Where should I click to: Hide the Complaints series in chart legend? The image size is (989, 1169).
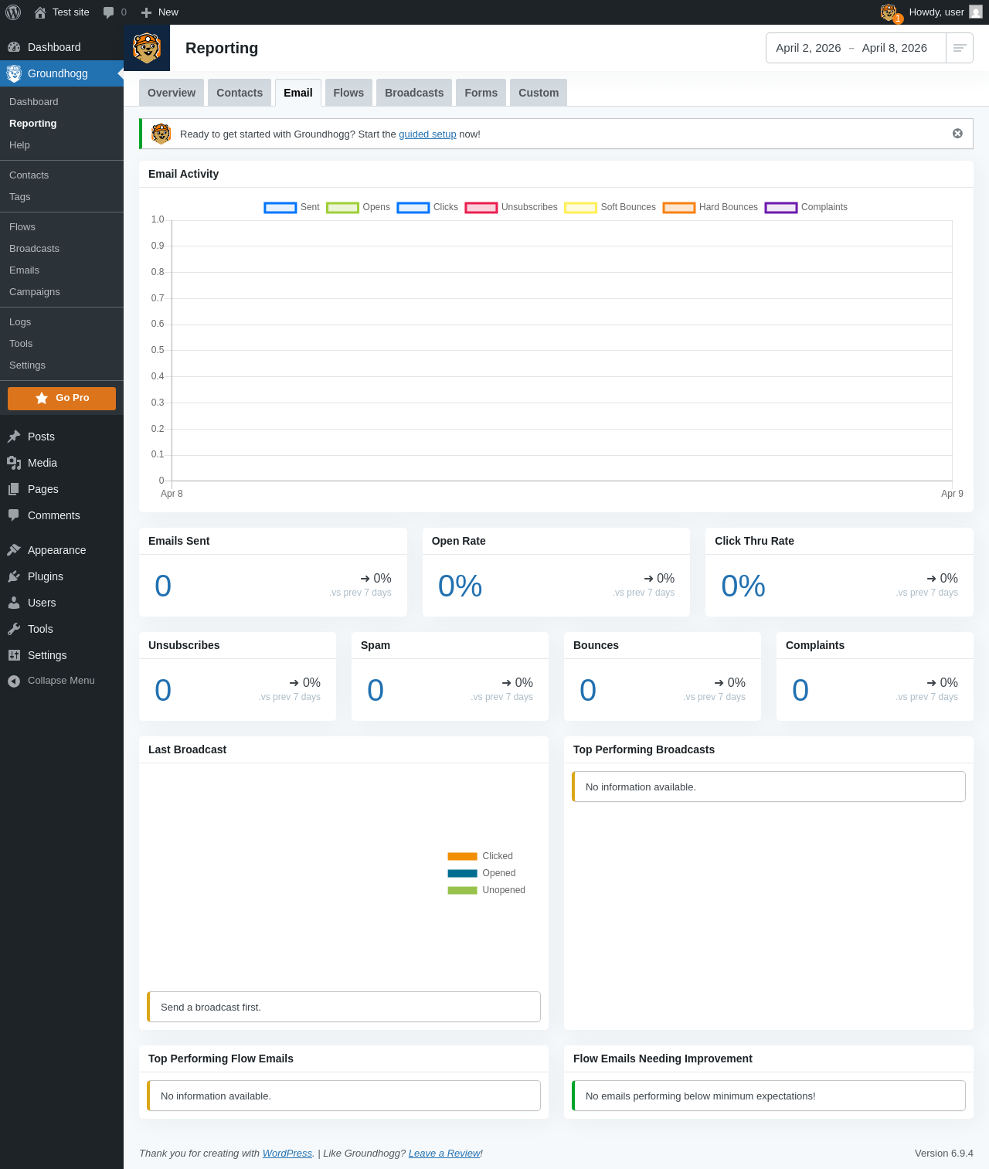pyautogui.click(x=806, y=207)
